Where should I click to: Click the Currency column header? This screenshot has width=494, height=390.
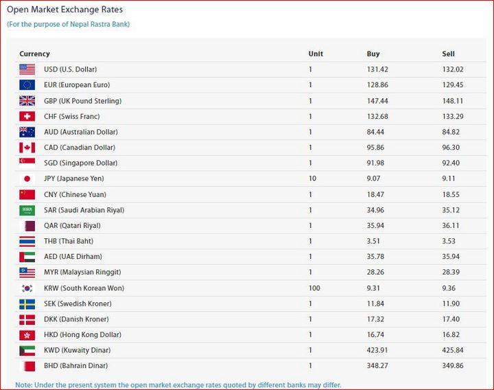[35, 54]
